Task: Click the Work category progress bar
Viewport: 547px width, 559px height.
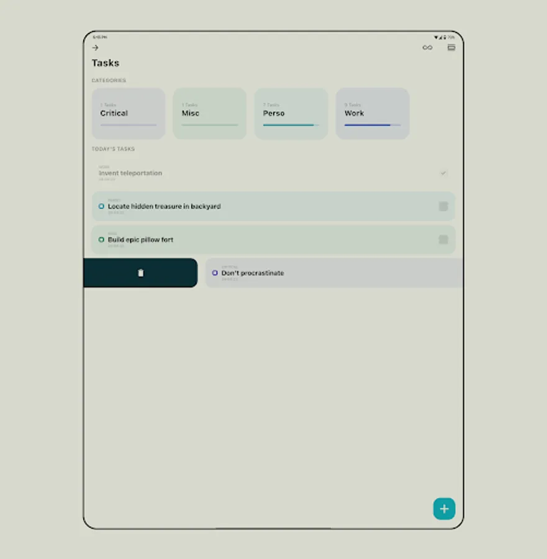Action: coord(373,125)
